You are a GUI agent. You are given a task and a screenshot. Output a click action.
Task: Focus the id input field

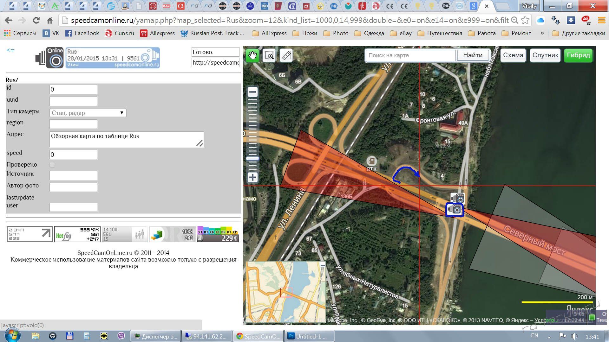pyautogui.click(x=73, y=89)
